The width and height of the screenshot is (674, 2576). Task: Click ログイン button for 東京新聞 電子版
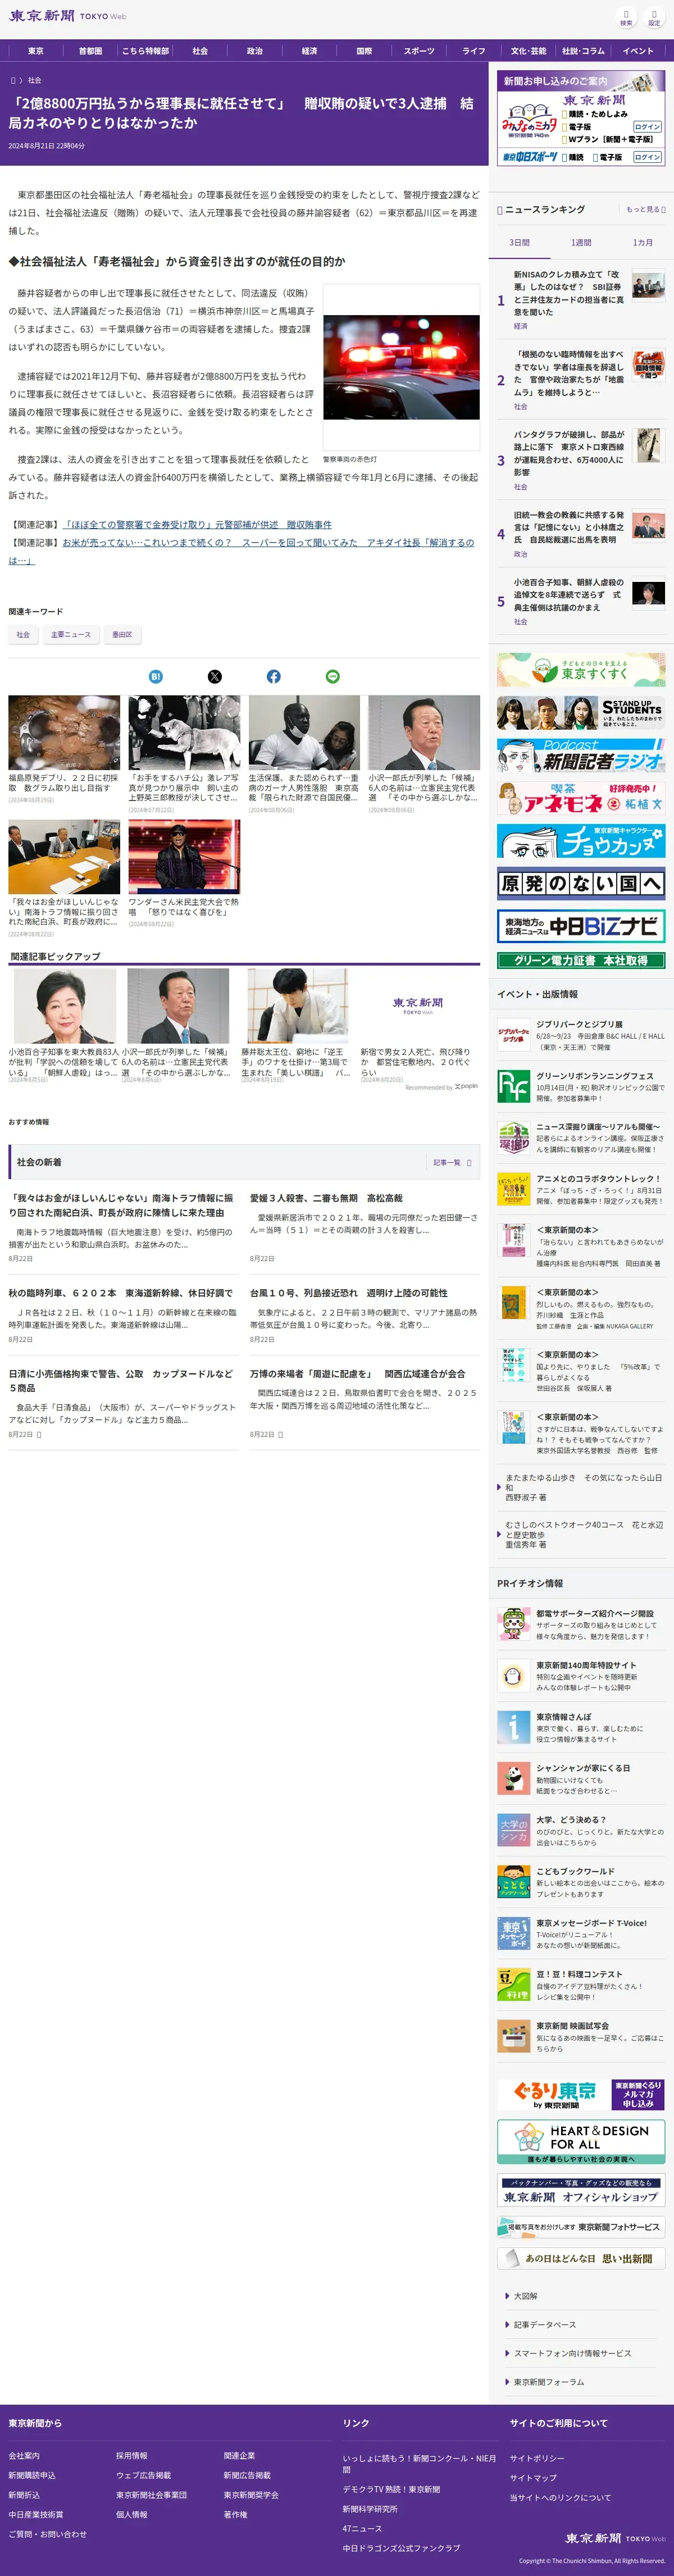tap(647, 127)
